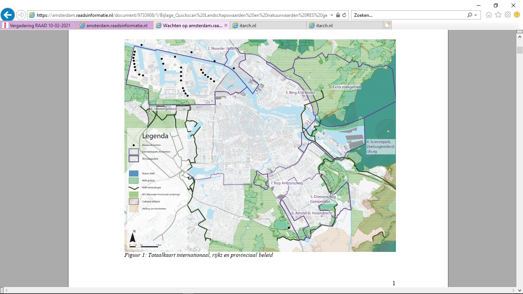This screenshot has height=294, width=523.
Task: Click the smiley feedback icon
Action: click(517, 15)
